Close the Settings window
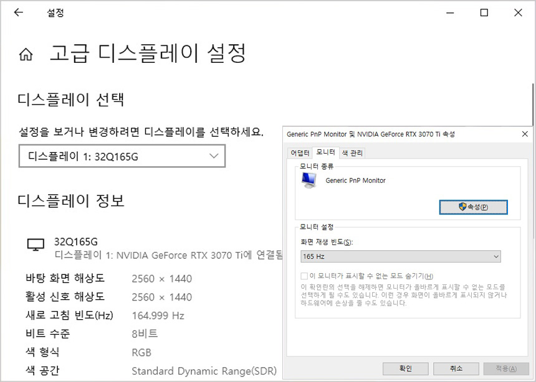 click(519, 12)
